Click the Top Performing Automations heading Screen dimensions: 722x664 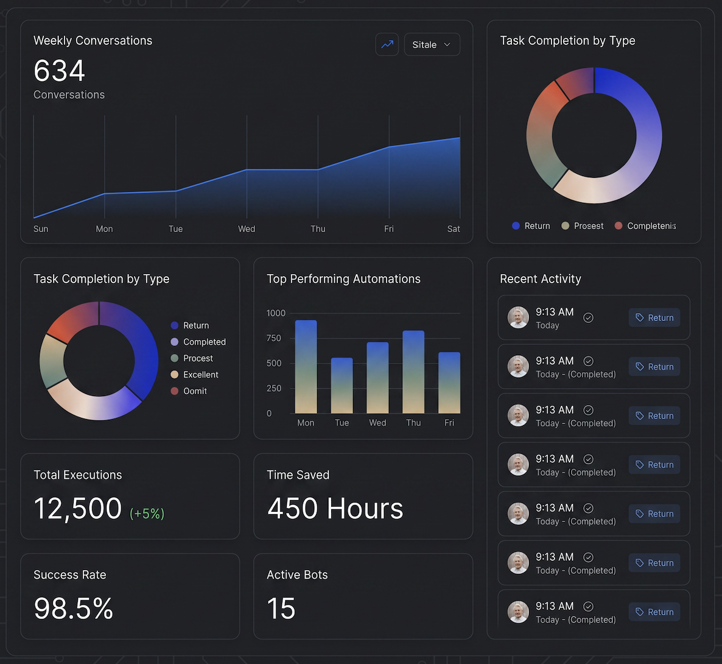(343, 279)
